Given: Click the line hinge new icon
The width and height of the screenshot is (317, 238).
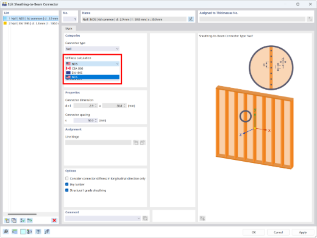Looking at the screenshot, I should pos(143,143).
